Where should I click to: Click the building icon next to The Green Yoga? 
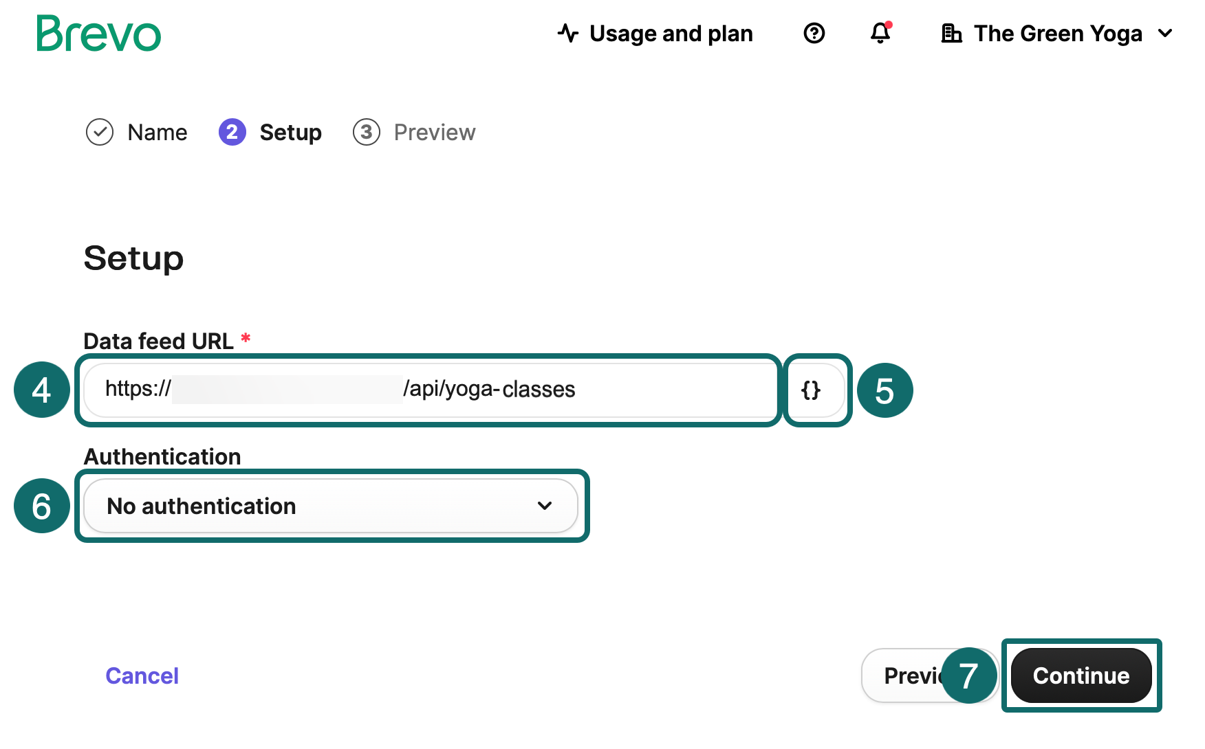pos(951,33)
